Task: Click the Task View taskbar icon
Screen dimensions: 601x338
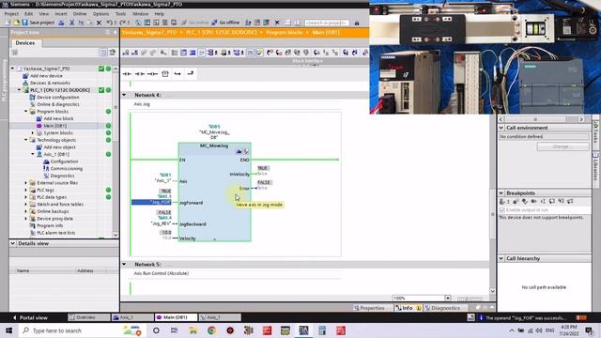Action: coord(174,330)
